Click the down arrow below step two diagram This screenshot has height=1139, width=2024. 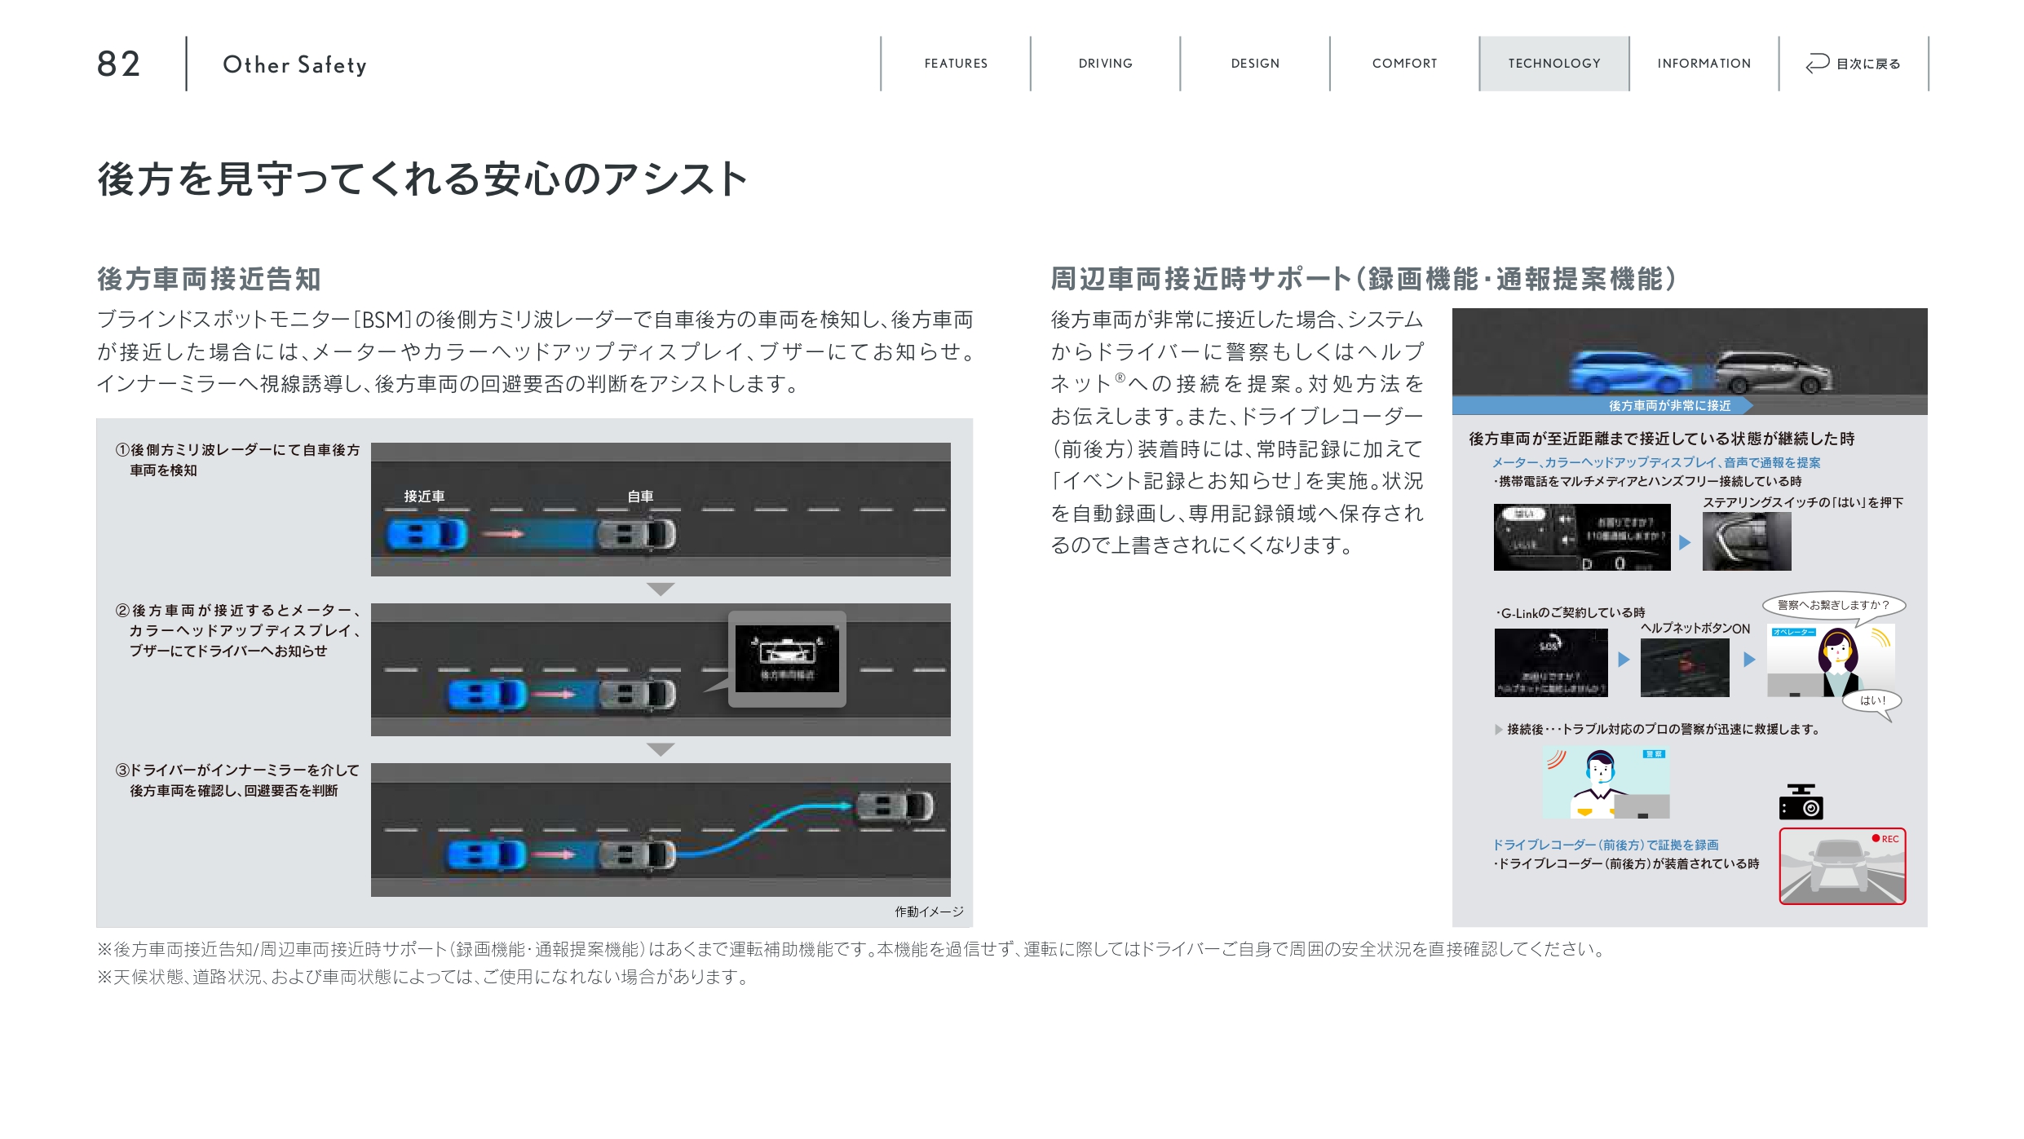tap(660, 749)
